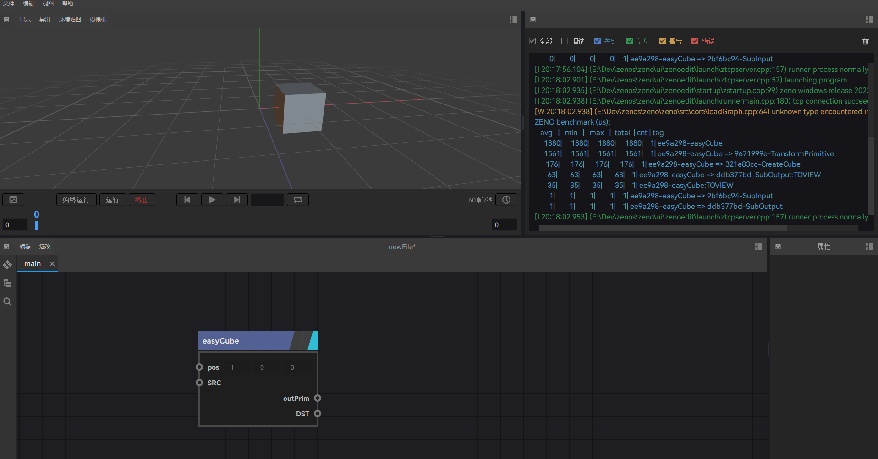
Task: Open the 文件 menu
Action: coord(9,4)
